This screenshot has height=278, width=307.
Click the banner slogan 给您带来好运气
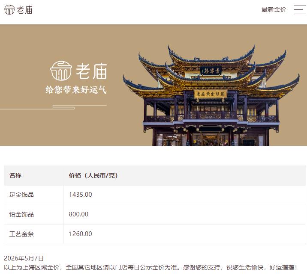(76, 90)
